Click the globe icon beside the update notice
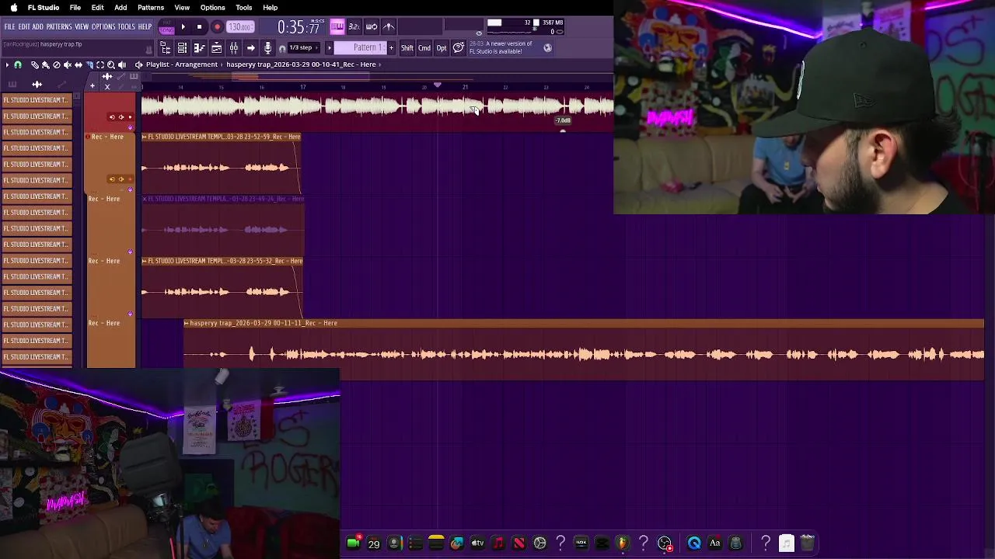This screenshot has width=995, height=559. 547,48
